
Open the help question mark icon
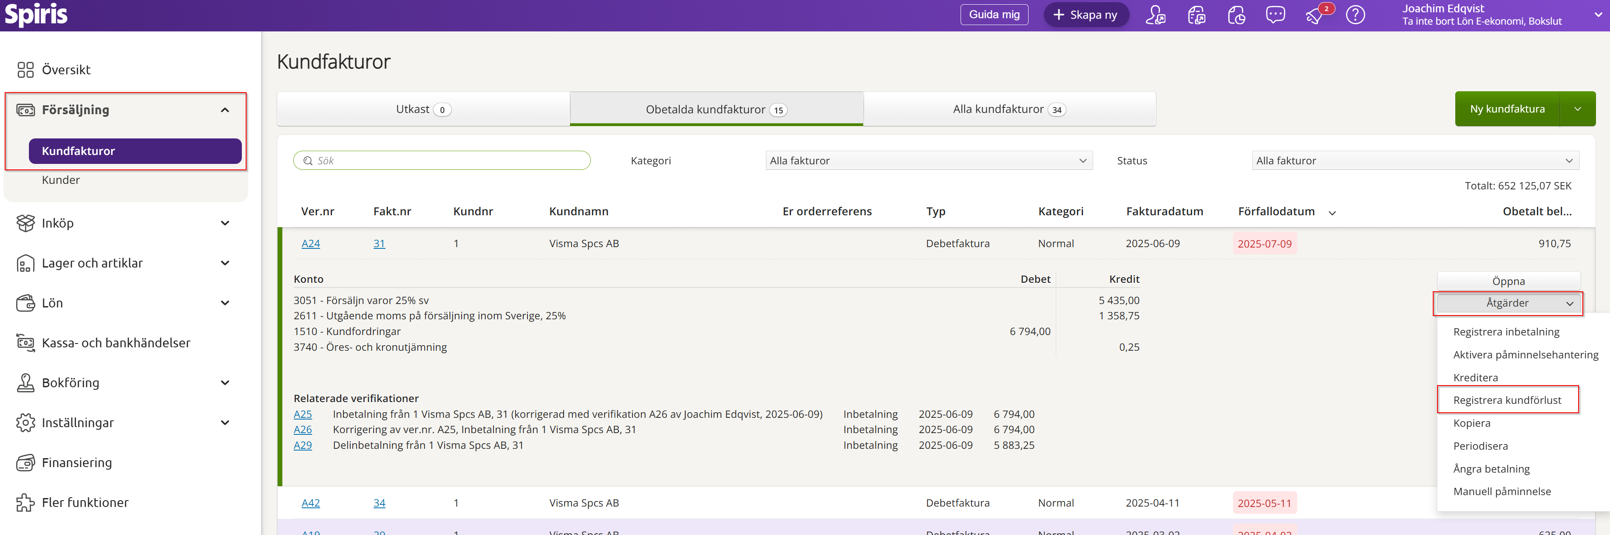[x=1355, y=14]
